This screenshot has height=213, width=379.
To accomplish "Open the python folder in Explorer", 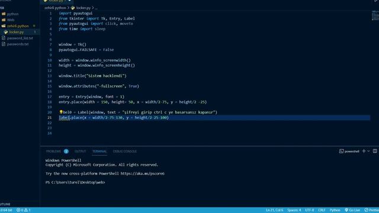I will 12,14.
